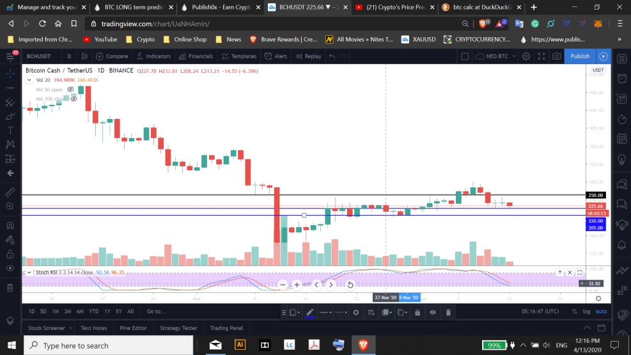Open the Pine Editor tab

133,328
